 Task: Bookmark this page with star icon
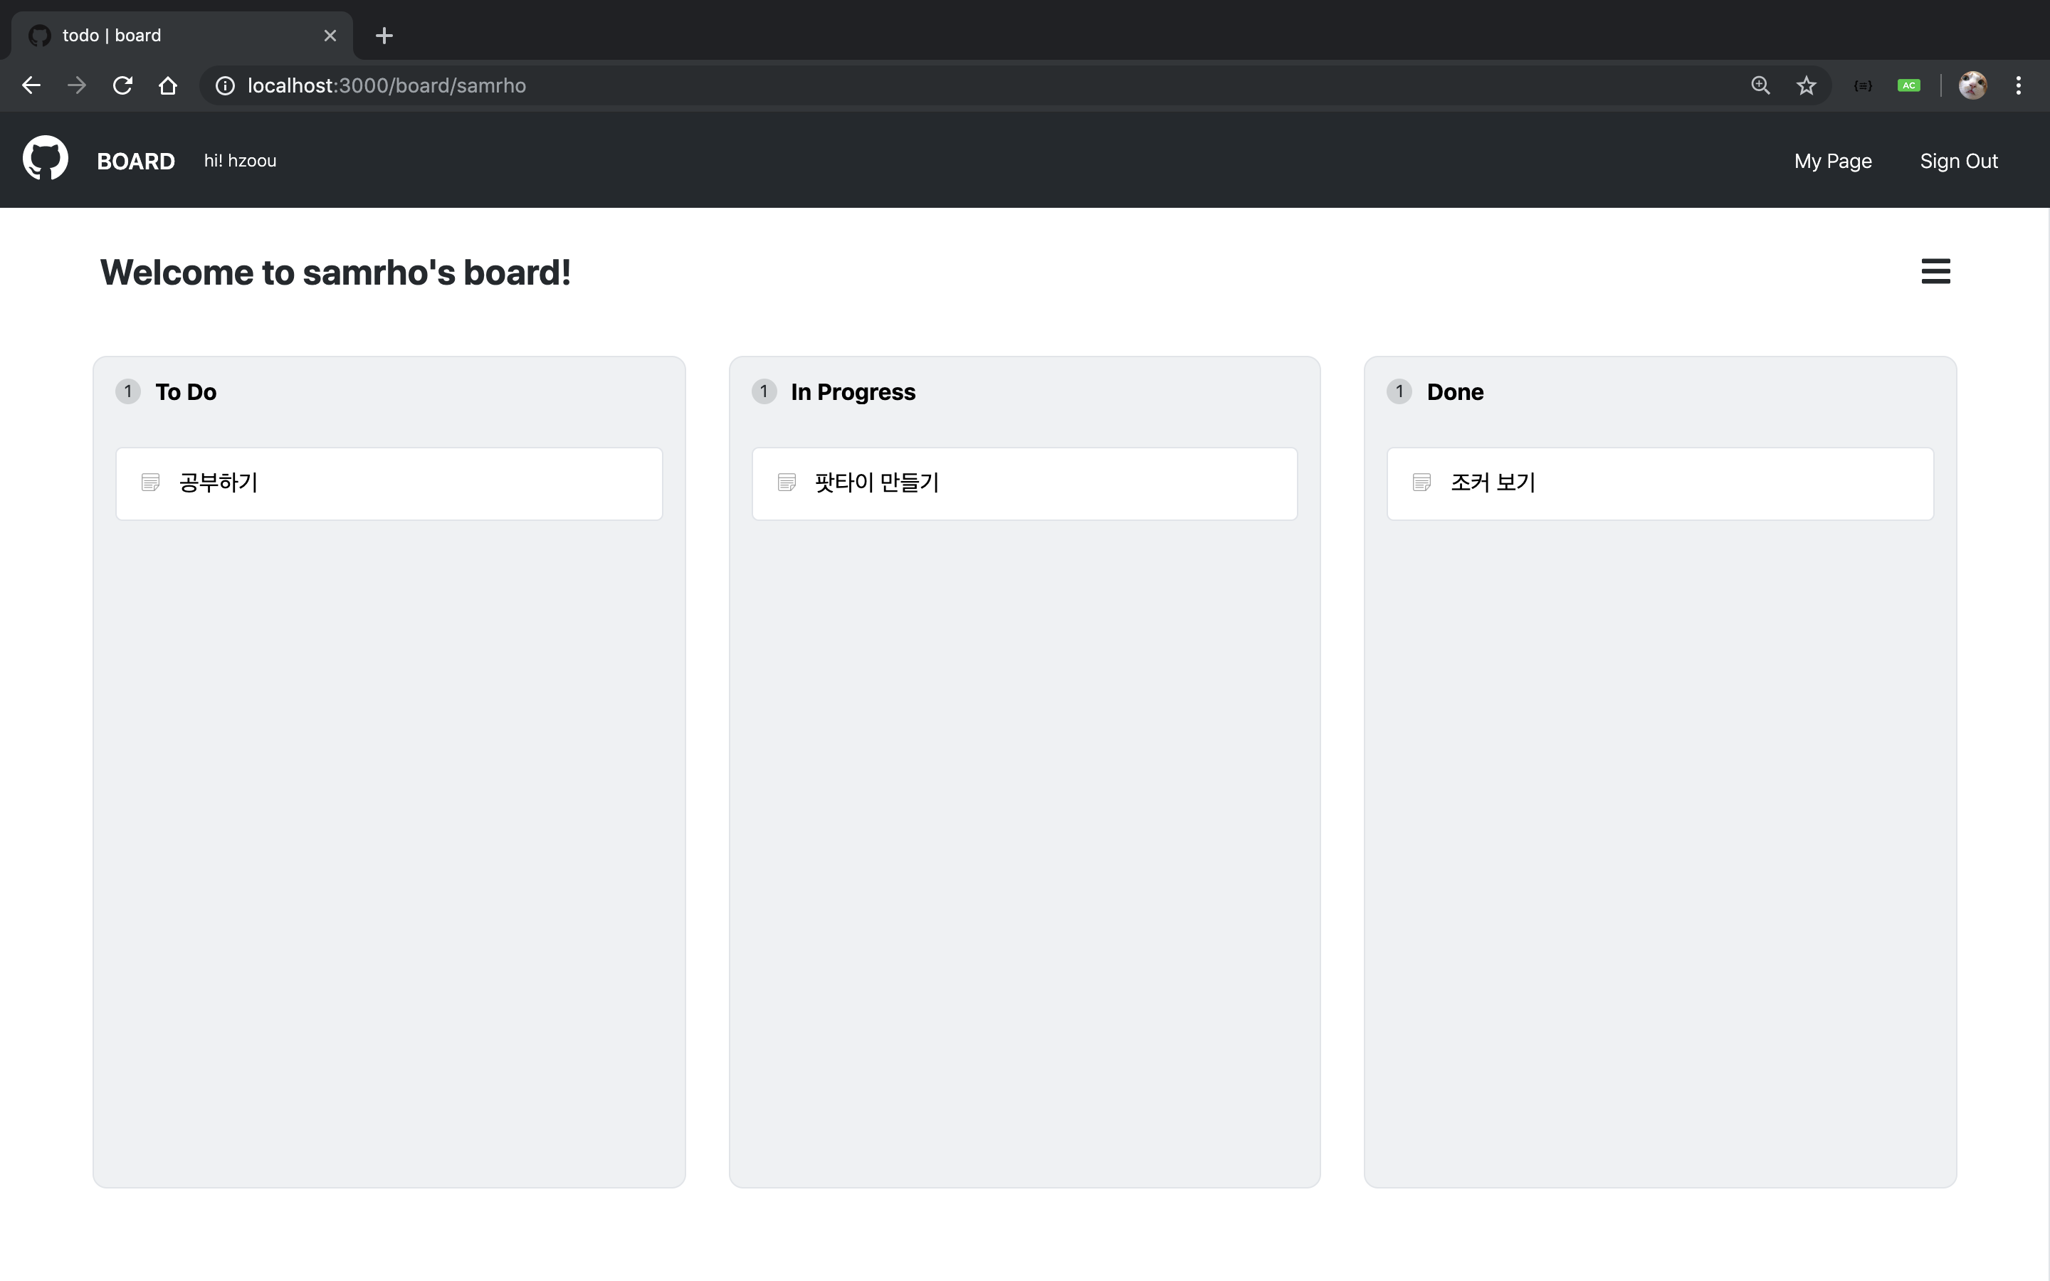[1806, 85]
